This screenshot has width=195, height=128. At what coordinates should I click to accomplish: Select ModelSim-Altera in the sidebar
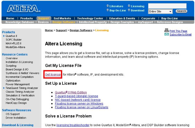[x=15, y=47]
